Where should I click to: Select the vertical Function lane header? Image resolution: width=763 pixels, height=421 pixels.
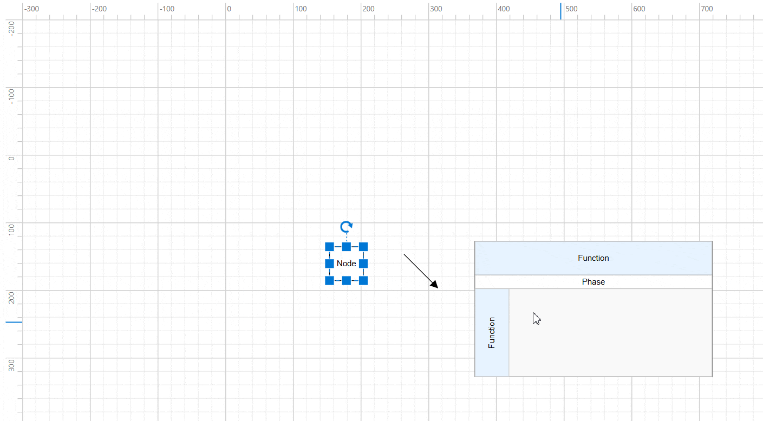492,332
